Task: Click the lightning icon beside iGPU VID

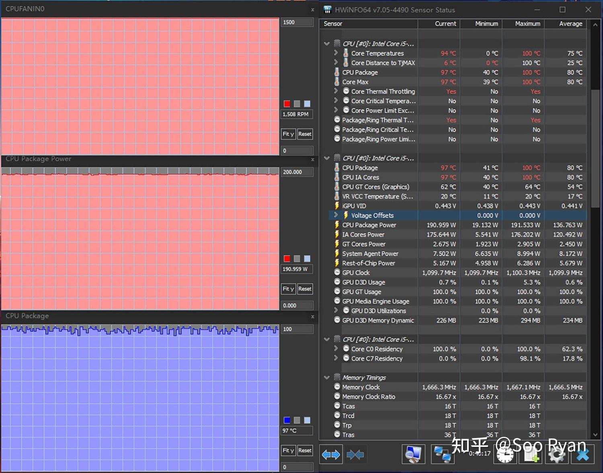Action: click(x=337, y=206)
